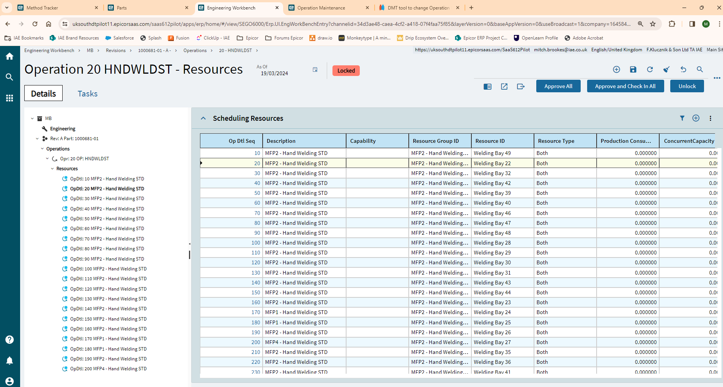The image size is (723, 387).
Task: Collapse the Operations node in the tree
Action: [42, 148]
